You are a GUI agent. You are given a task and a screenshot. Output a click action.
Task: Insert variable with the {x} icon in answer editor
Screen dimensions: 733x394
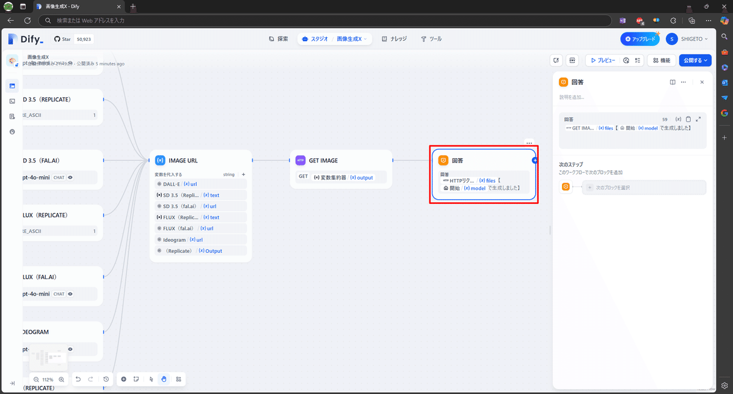point(678,119)
